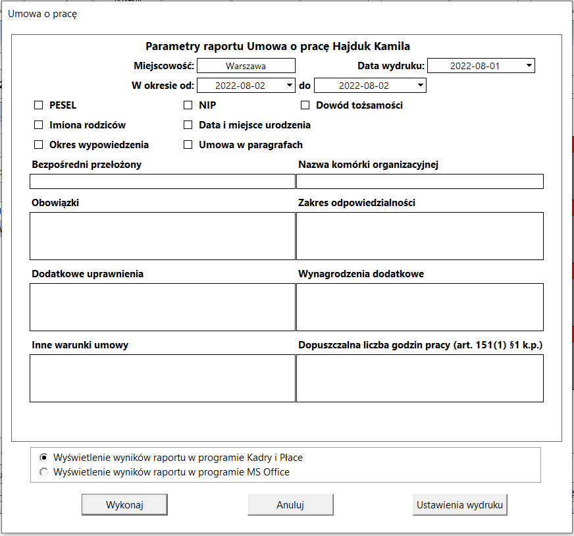This screenshot has width=574, height=536.
Task: Click the Wynagrodzenia dodatkowe text area
Action: click(x=420, y=307)
